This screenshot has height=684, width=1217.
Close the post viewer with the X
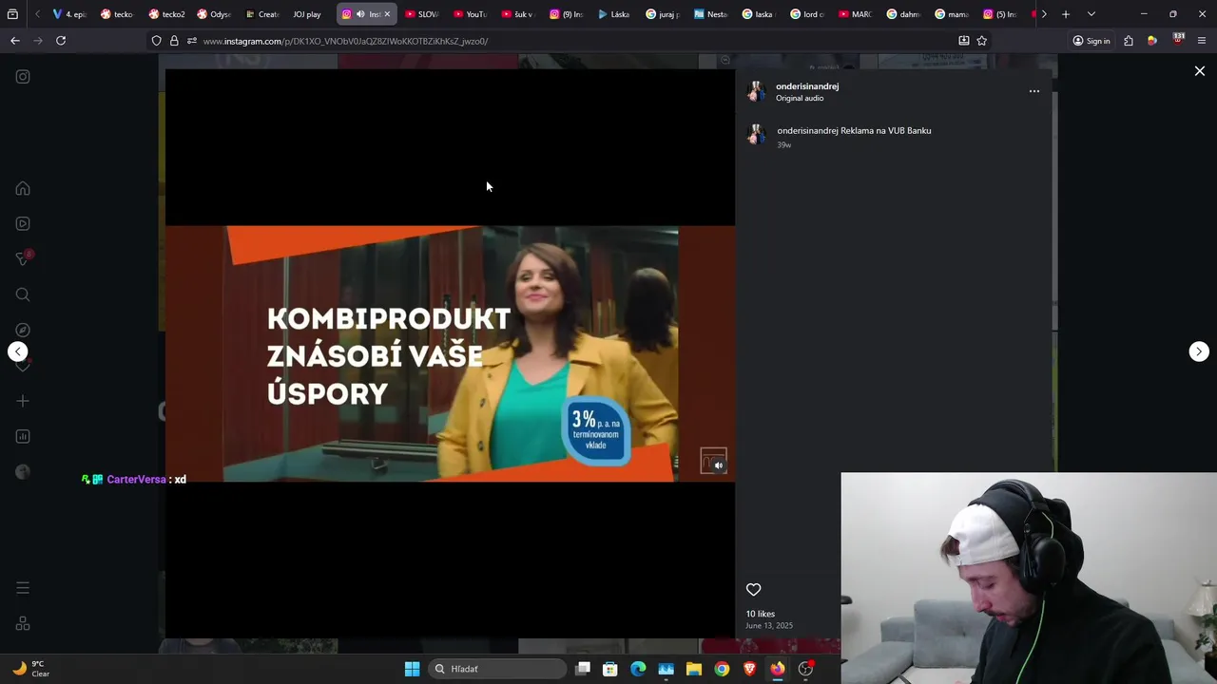[x=1200, y=71]
